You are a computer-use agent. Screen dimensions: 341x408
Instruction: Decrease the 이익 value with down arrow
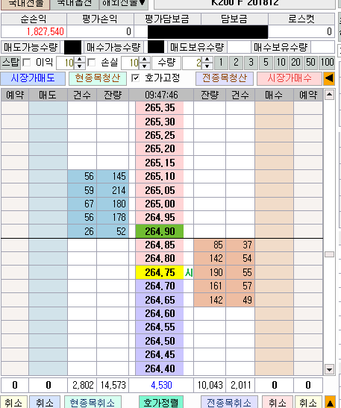[80, 66]
